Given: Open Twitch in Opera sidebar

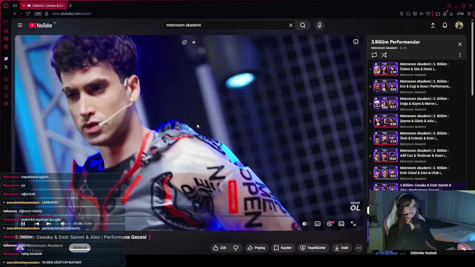Looking at the screenshot, I should pyautogui.click(x=6, y=59).
